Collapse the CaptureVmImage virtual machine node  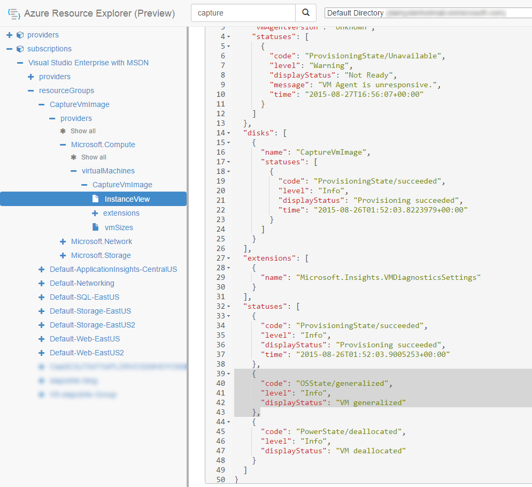84,185
